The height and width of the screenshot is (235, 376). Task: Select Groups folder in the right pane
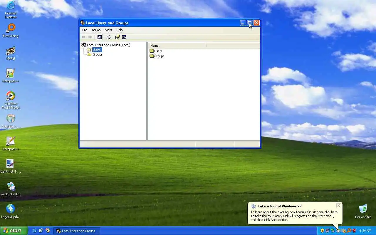[x=157, y=56]
